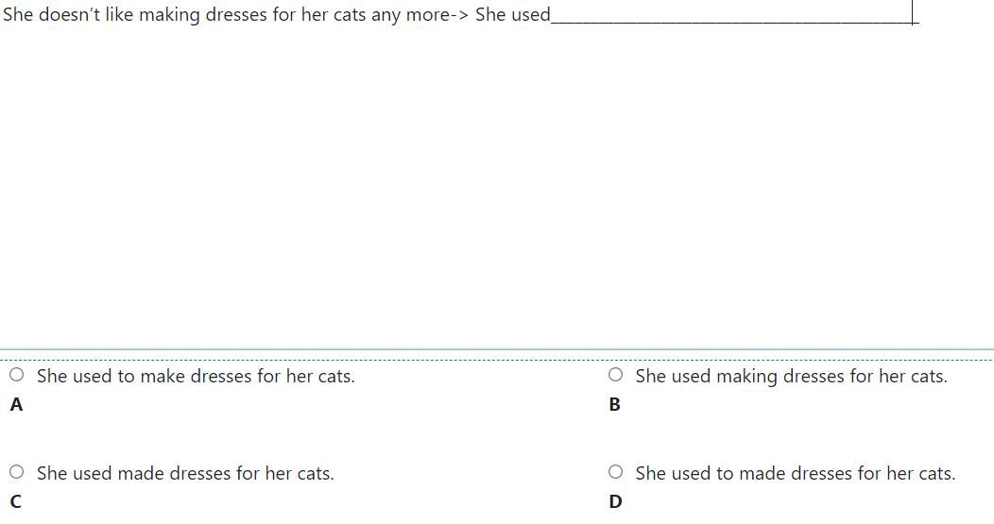Click the bold letter D label
The image size is (994, 524).
(615, 501)
